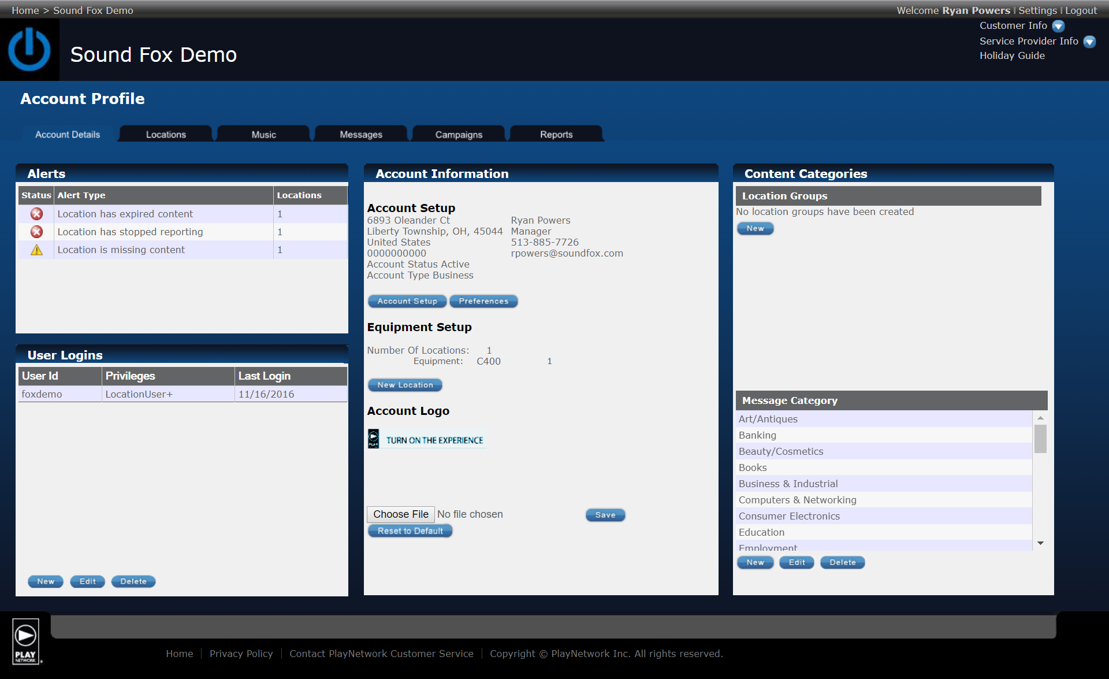Click the message category scrollbar thumb
1109x679 pixels.
(x=1040, y=439)
